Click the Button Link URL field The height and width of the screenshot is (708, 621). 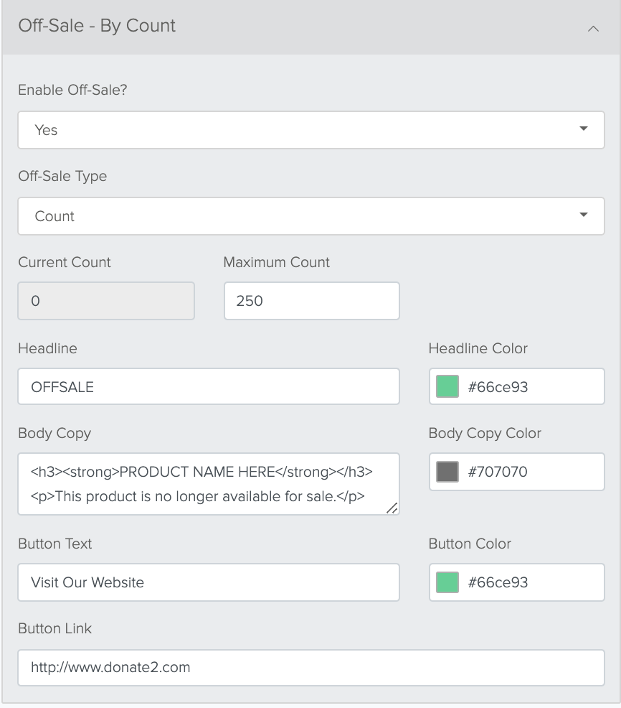[x=311, y=667]
